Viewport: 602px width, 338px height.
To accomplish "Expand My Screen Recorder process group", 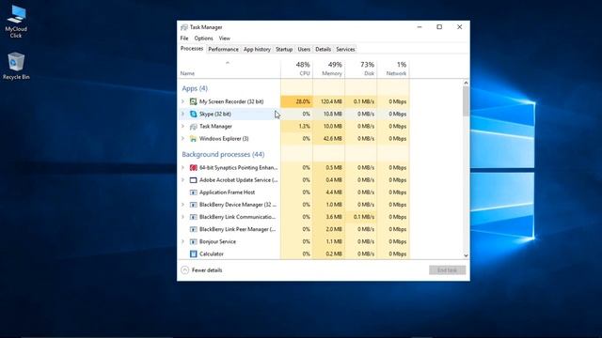I will coord(182,101).
